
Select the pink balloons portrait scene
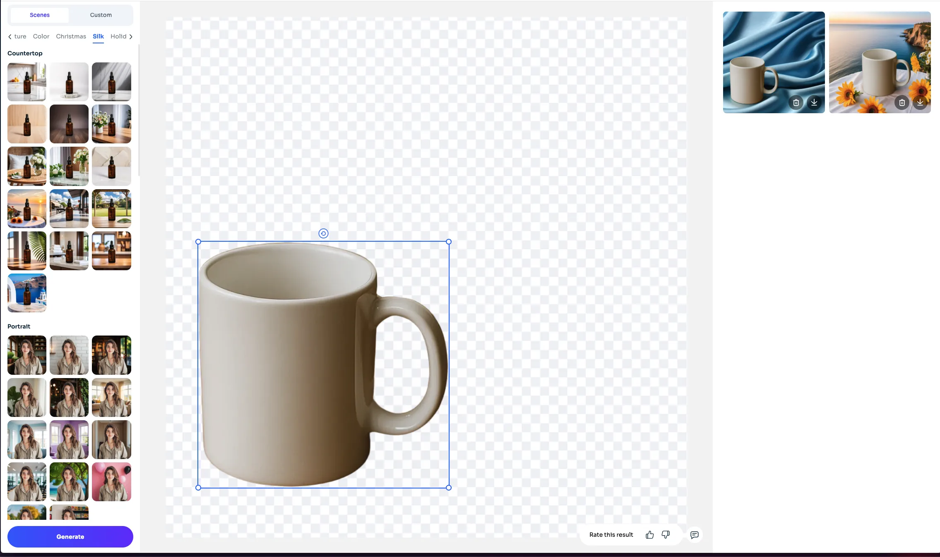click(x=111, y=482)
